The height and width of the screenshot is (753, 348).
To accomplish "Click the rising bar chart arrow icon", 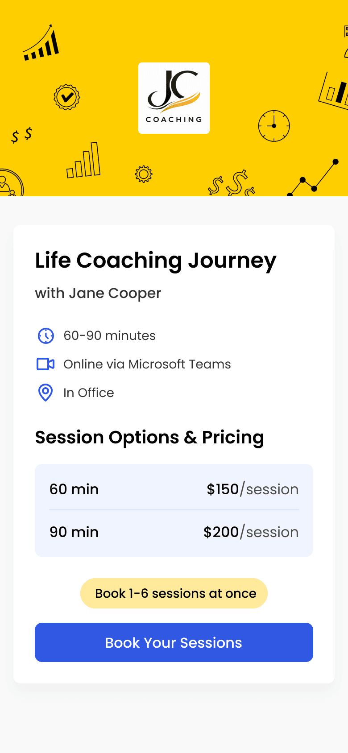I will [x=41, y=44].
